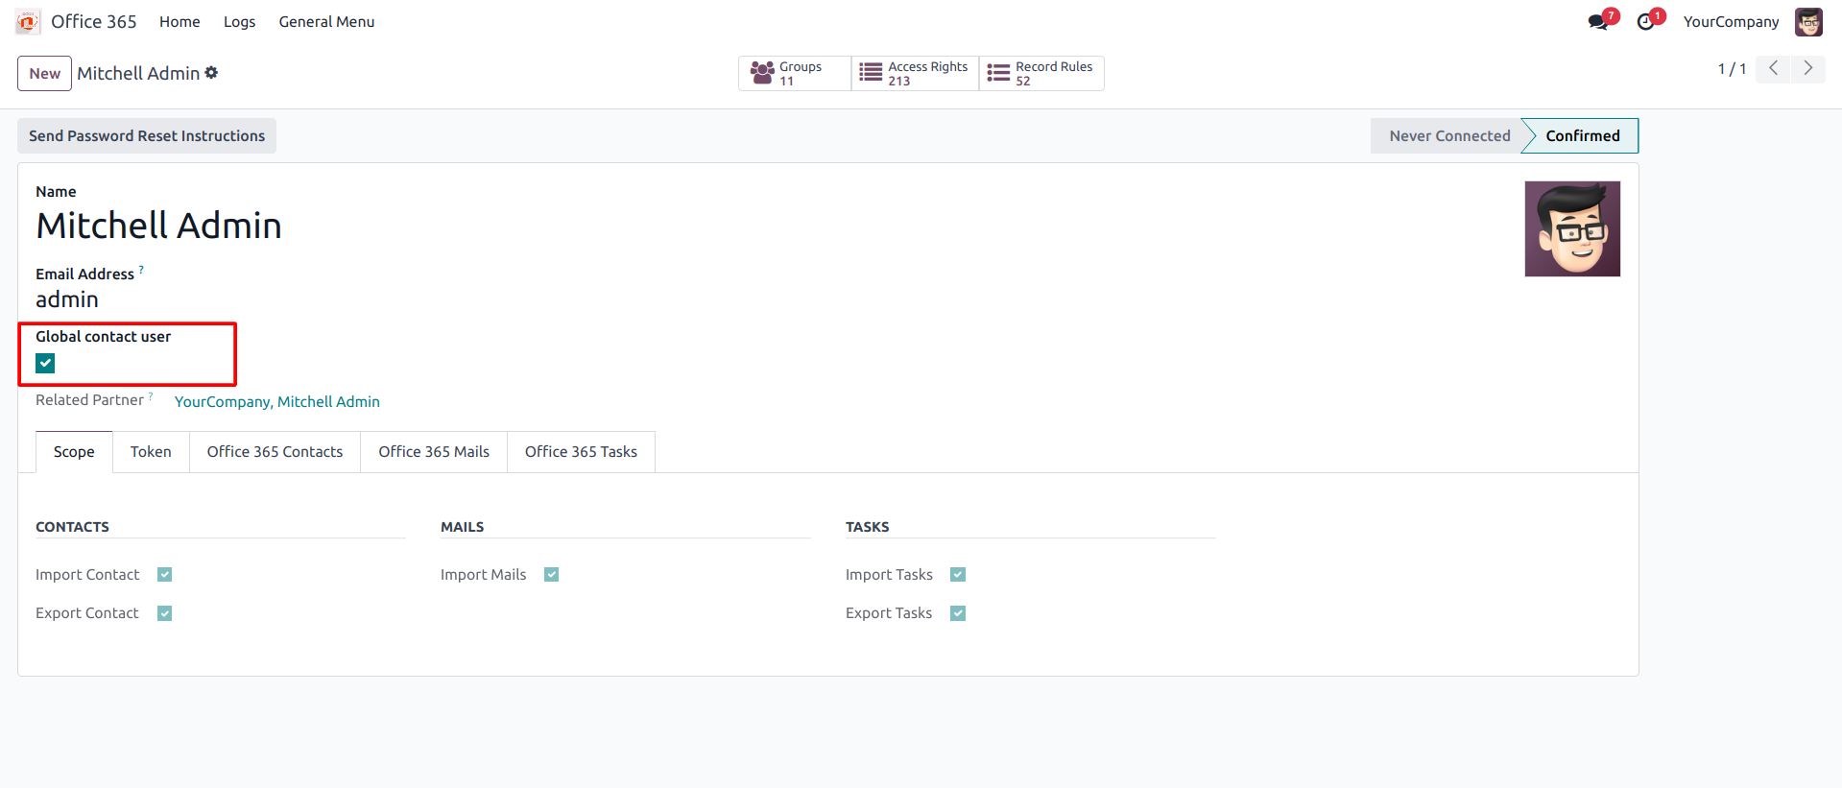Expand the General Menu dropdown
1842x788 pixels.
tap(326, 21)
